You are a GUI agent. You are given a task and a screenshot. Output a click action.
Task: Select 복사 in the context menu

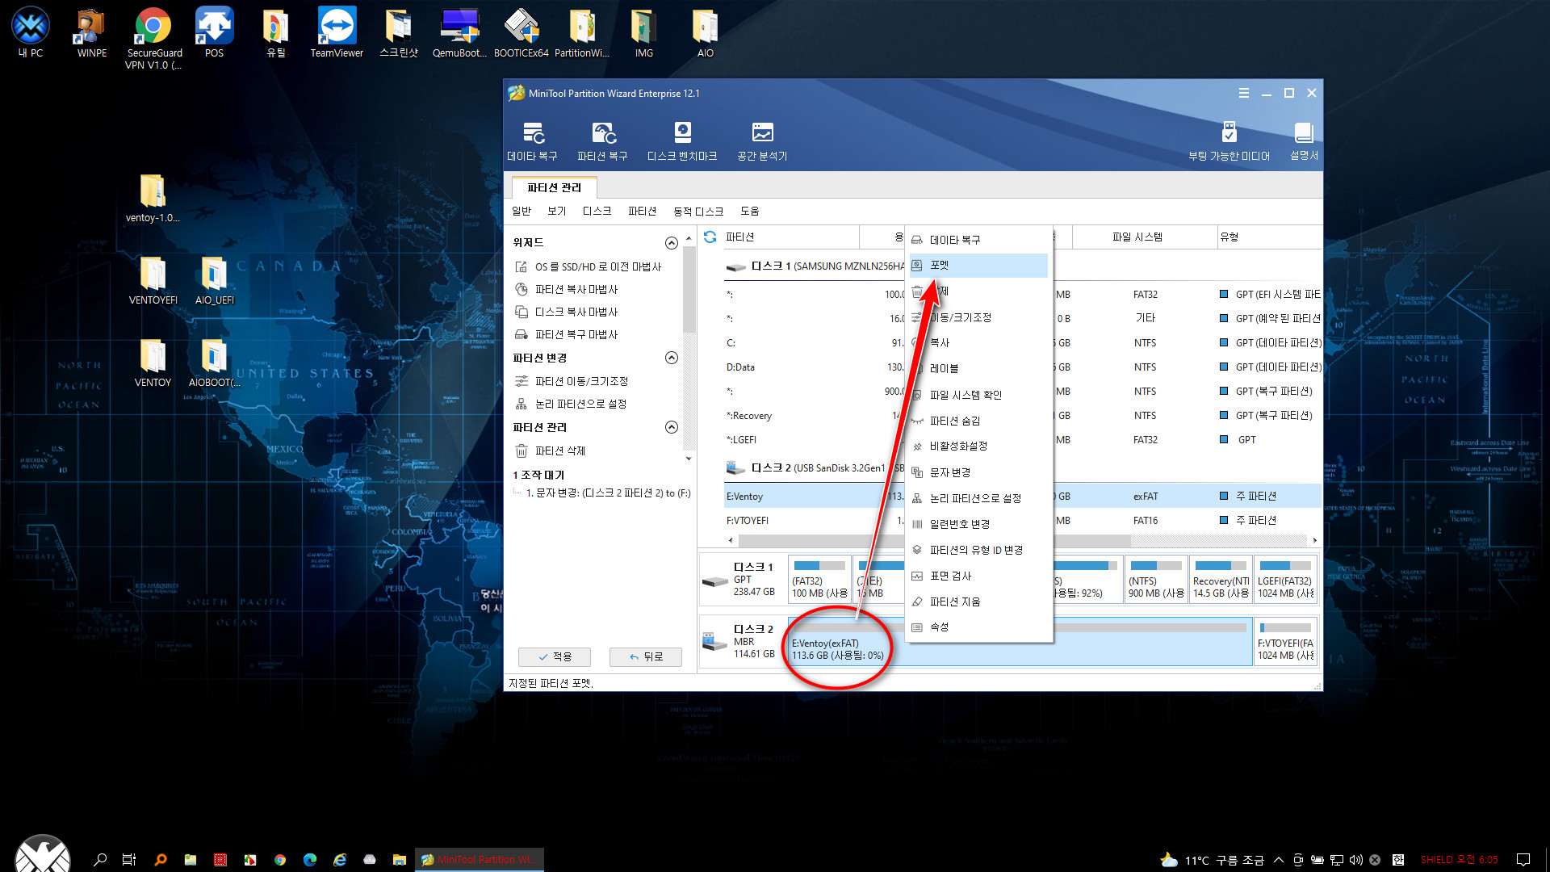click(x=978, y=342)
